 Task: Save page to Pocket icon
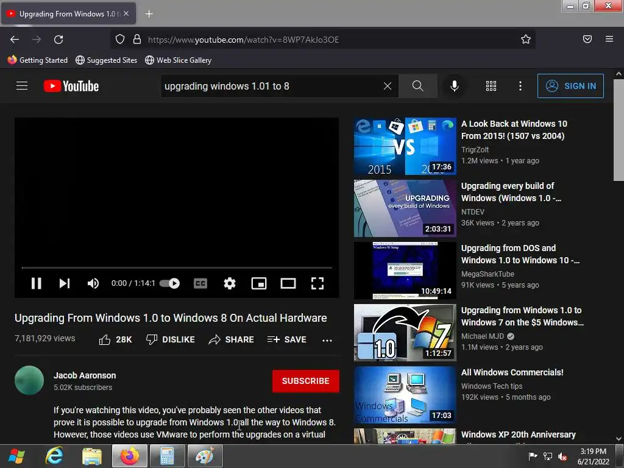pyautogui.click(x=587, y=39)
